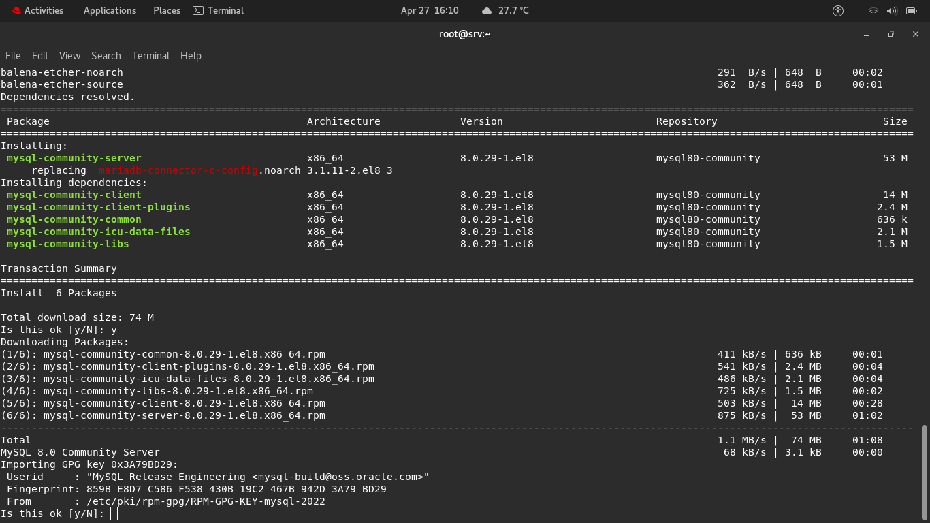Click the Transaction Summary heading
The height and width of the screenshot is (523, 930).
[59, 268]
